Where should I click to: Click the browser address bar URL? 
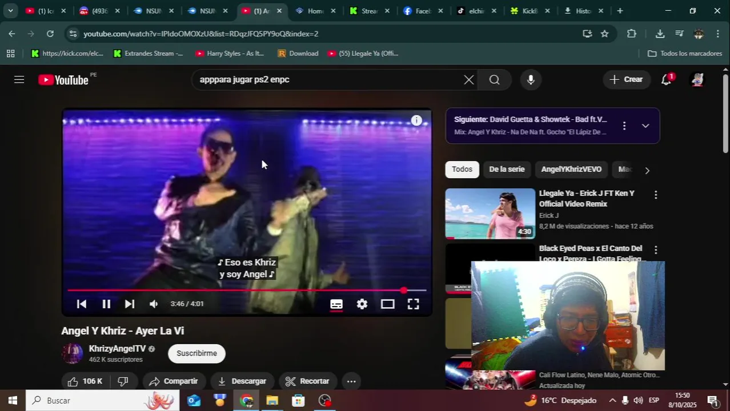coord(201,34)
